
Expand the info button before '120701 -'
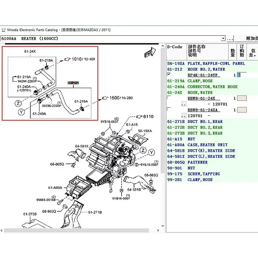coord(184,116)
